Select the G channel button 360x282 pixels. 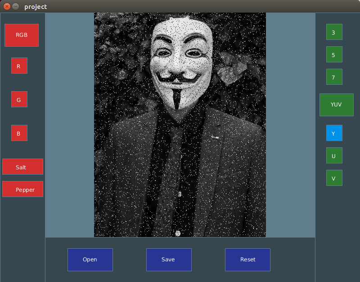19,99
